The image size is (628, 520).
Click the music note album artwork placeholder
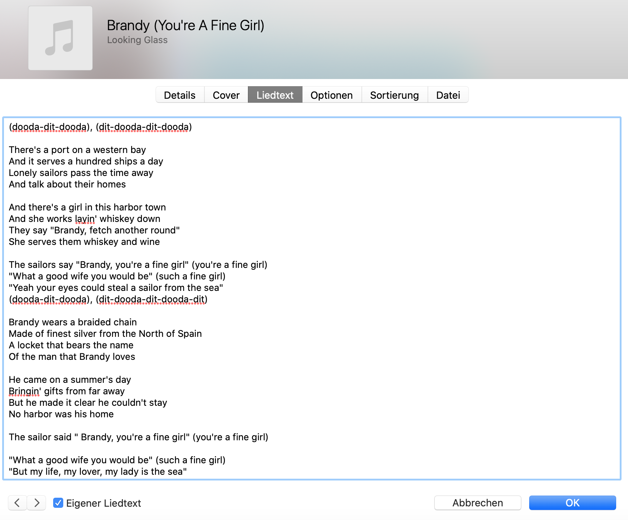(x=60, y=38)
